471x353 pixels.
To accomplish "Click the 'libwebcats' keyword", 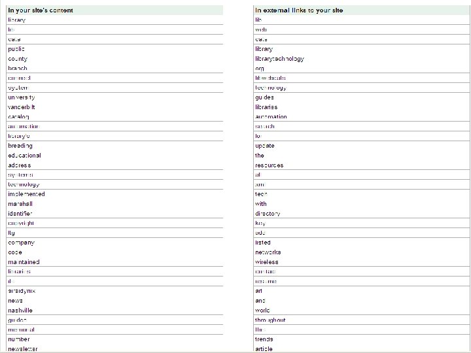I will (x=270, y=78).
